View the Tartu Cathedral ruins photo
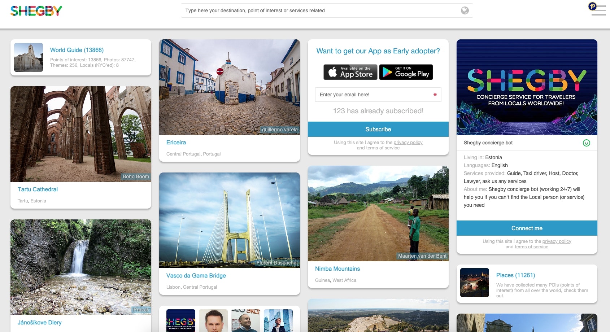Image resolution: width=610 pixels, height=332 pixels. tap(81, 134)
